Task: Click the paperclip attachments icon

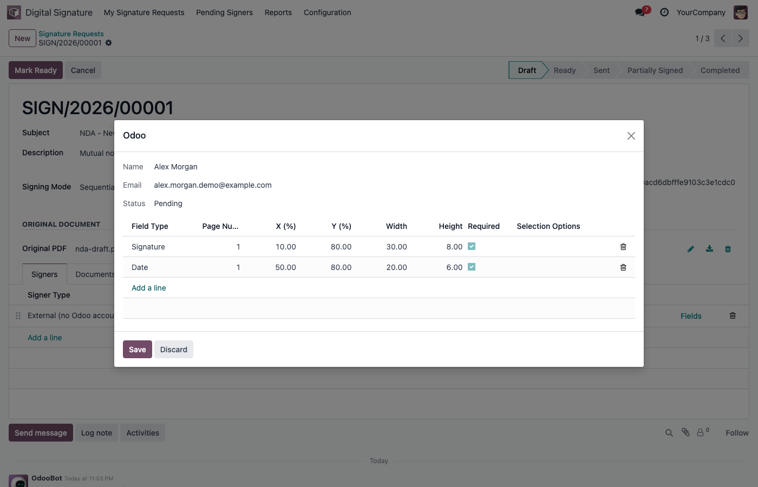Action: click(x=685, y=432)
